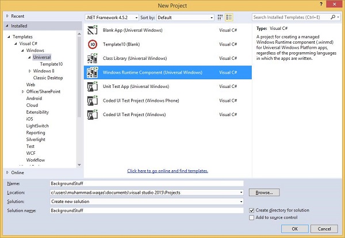Click the search magnifier icon
The image size is (345, 238).
(333, 17)
